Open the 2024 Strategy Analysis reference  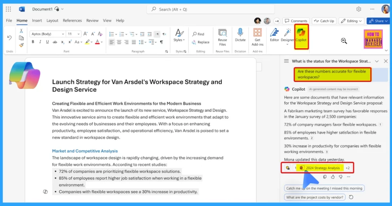[x=320, y=168]
